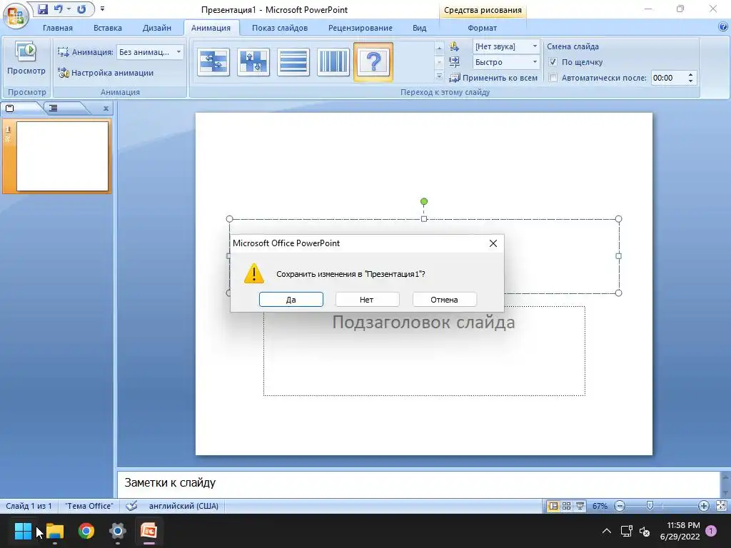Click the spell check status bar icon

pos(131,506)
